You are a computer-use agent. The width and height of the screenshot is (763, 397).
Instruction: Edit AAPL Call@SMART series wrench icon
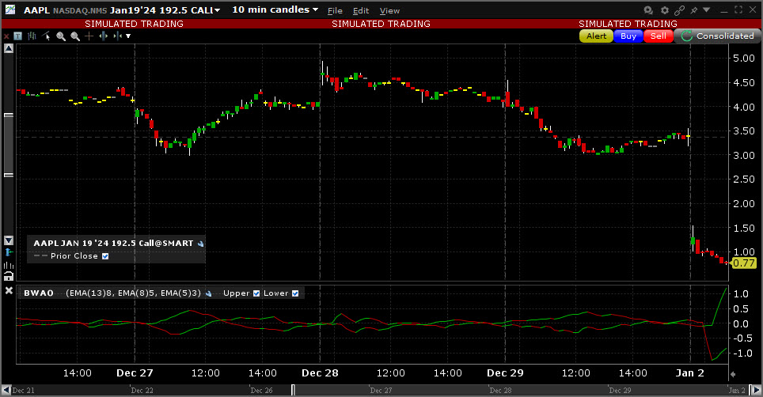click(200, 244)
